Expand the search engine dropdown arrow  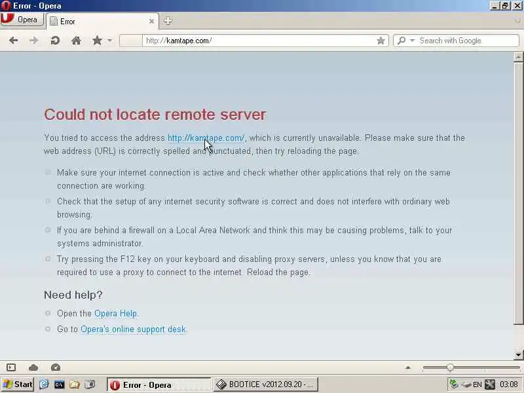pos(412,41)
